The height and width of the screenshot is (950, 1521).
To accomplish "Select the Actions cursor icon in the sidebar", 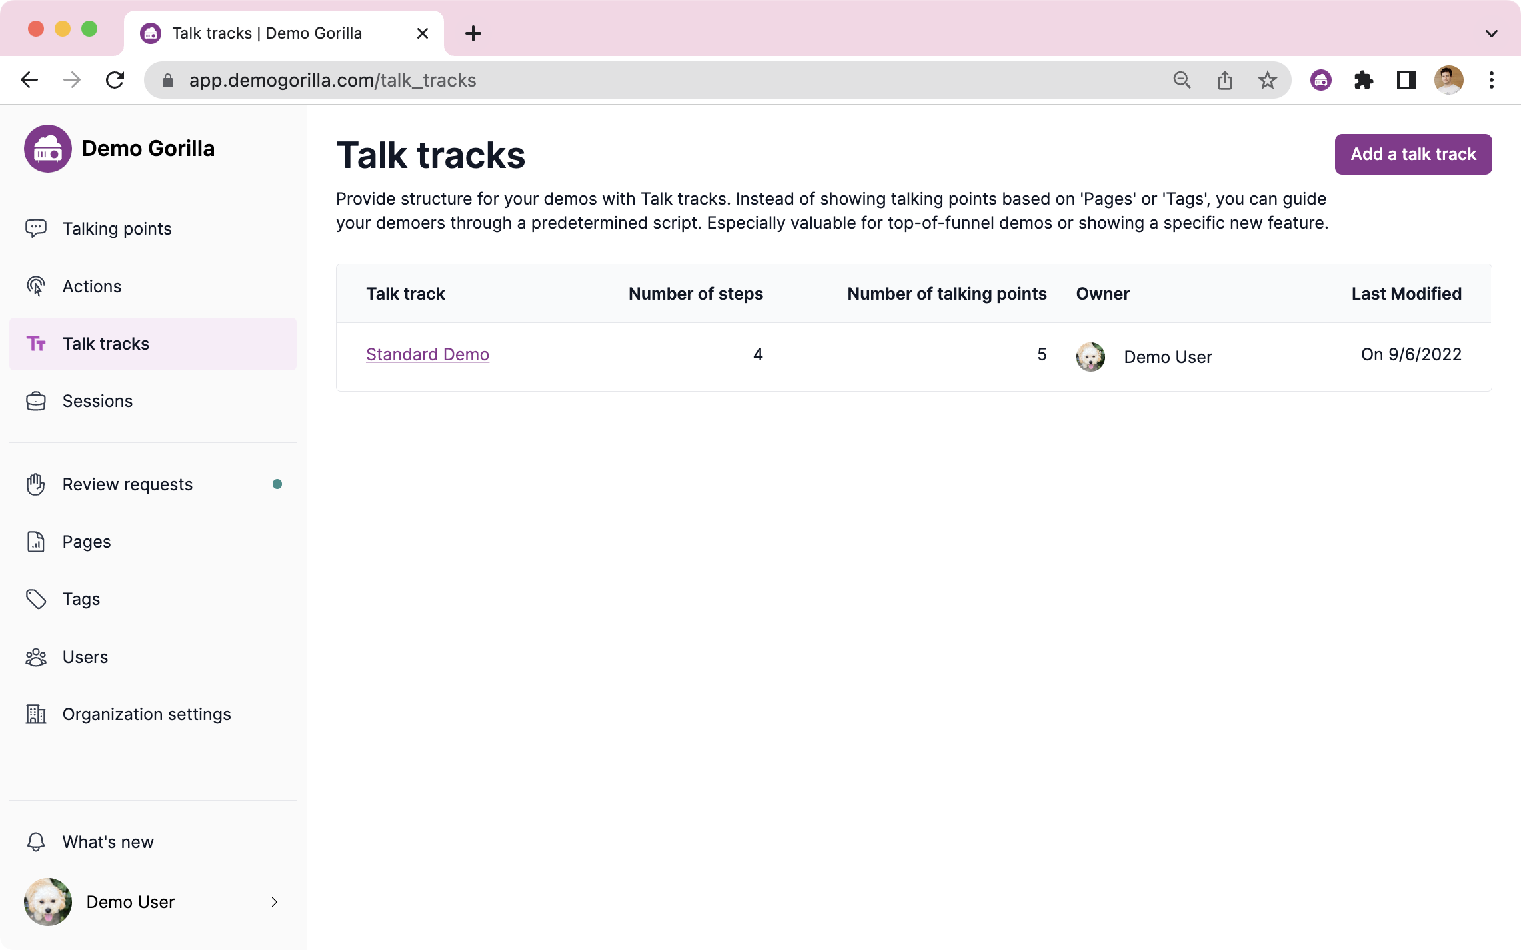I will (35, 286).
